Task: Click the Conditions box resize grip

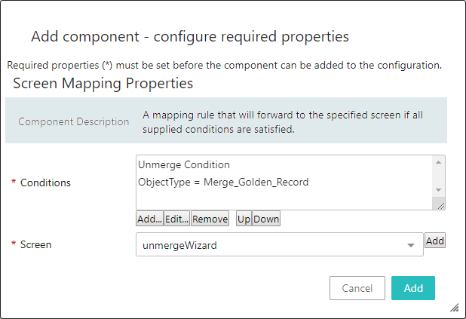Action: pos(440,204)
